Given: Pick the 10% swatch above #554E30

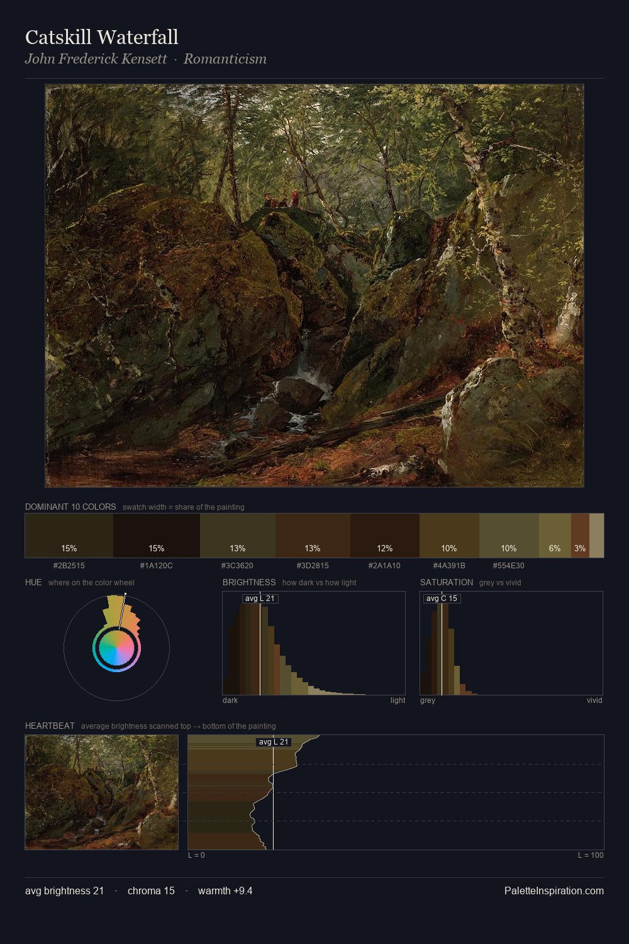Looking at the screenshot, I should pyautogui.click(x=509, y=536).
